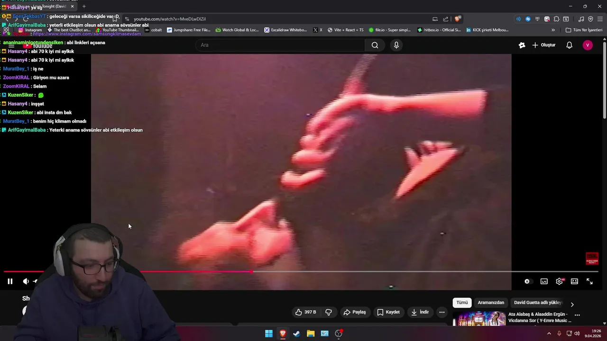Click the share page icon in address bar
The width and height of the screenshot is (607, 341).
click(x=446, y=19)
